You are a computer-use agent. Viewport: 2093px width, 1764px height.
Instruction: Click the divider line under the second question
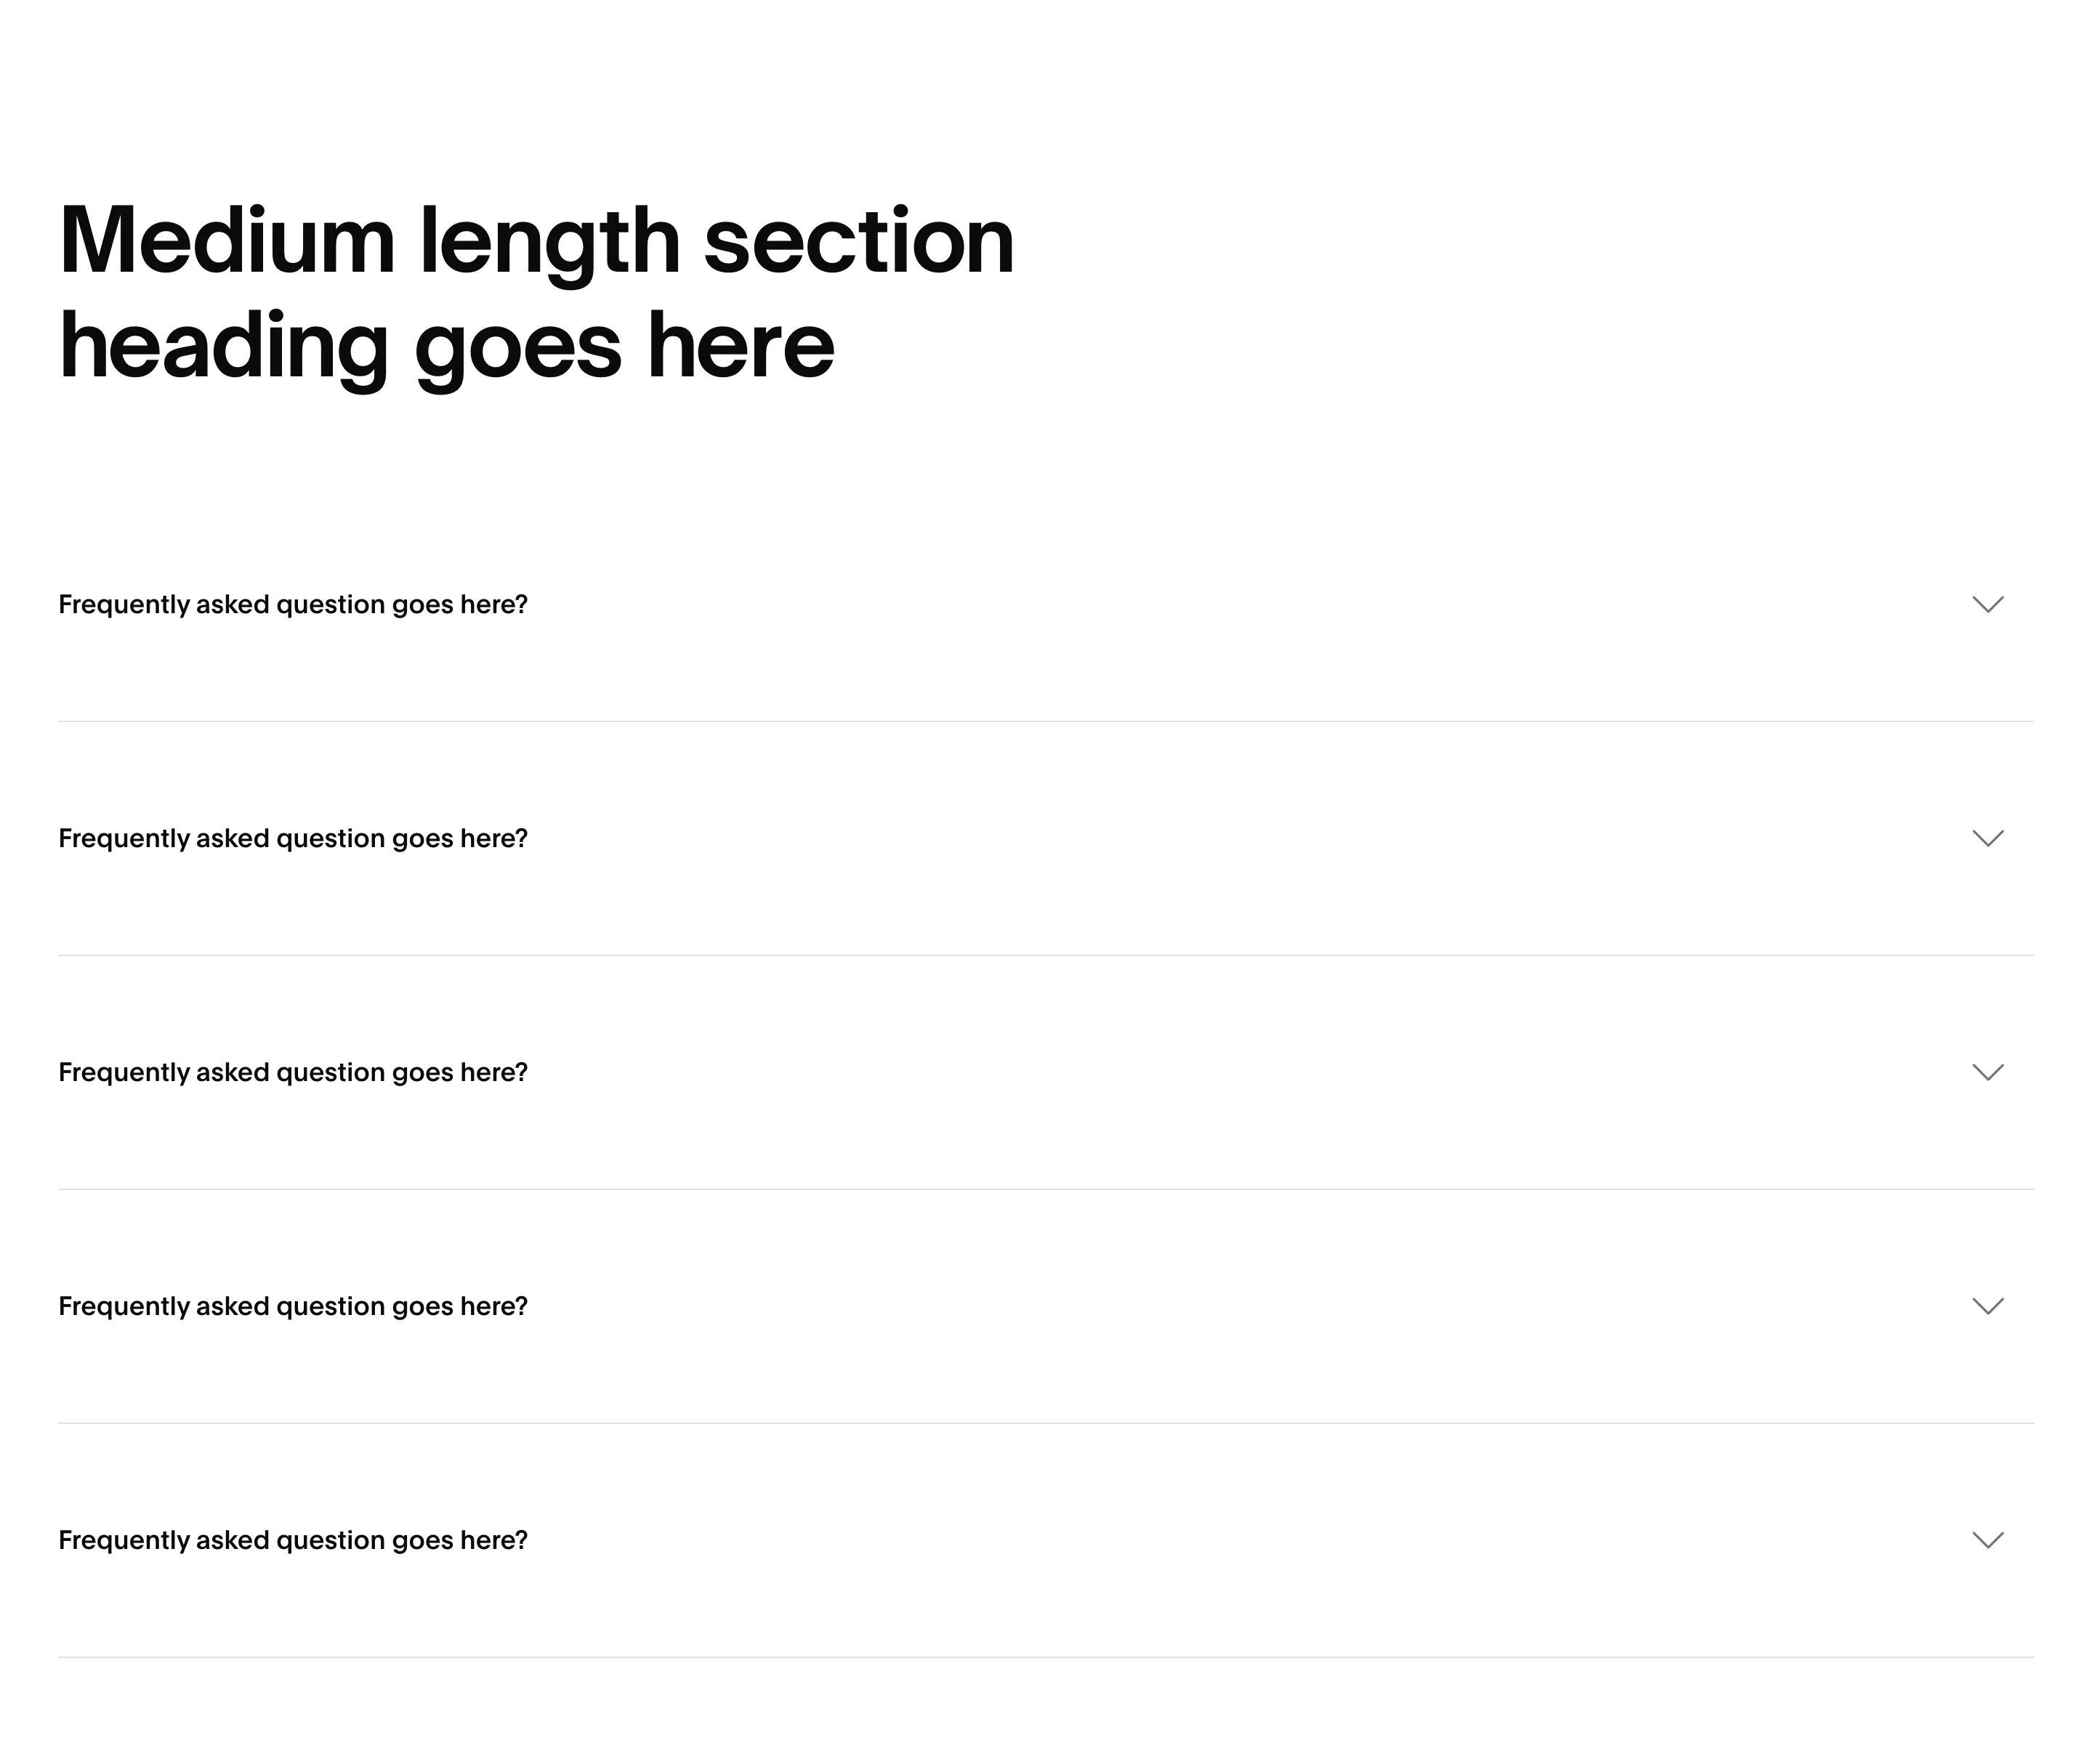1046,955
